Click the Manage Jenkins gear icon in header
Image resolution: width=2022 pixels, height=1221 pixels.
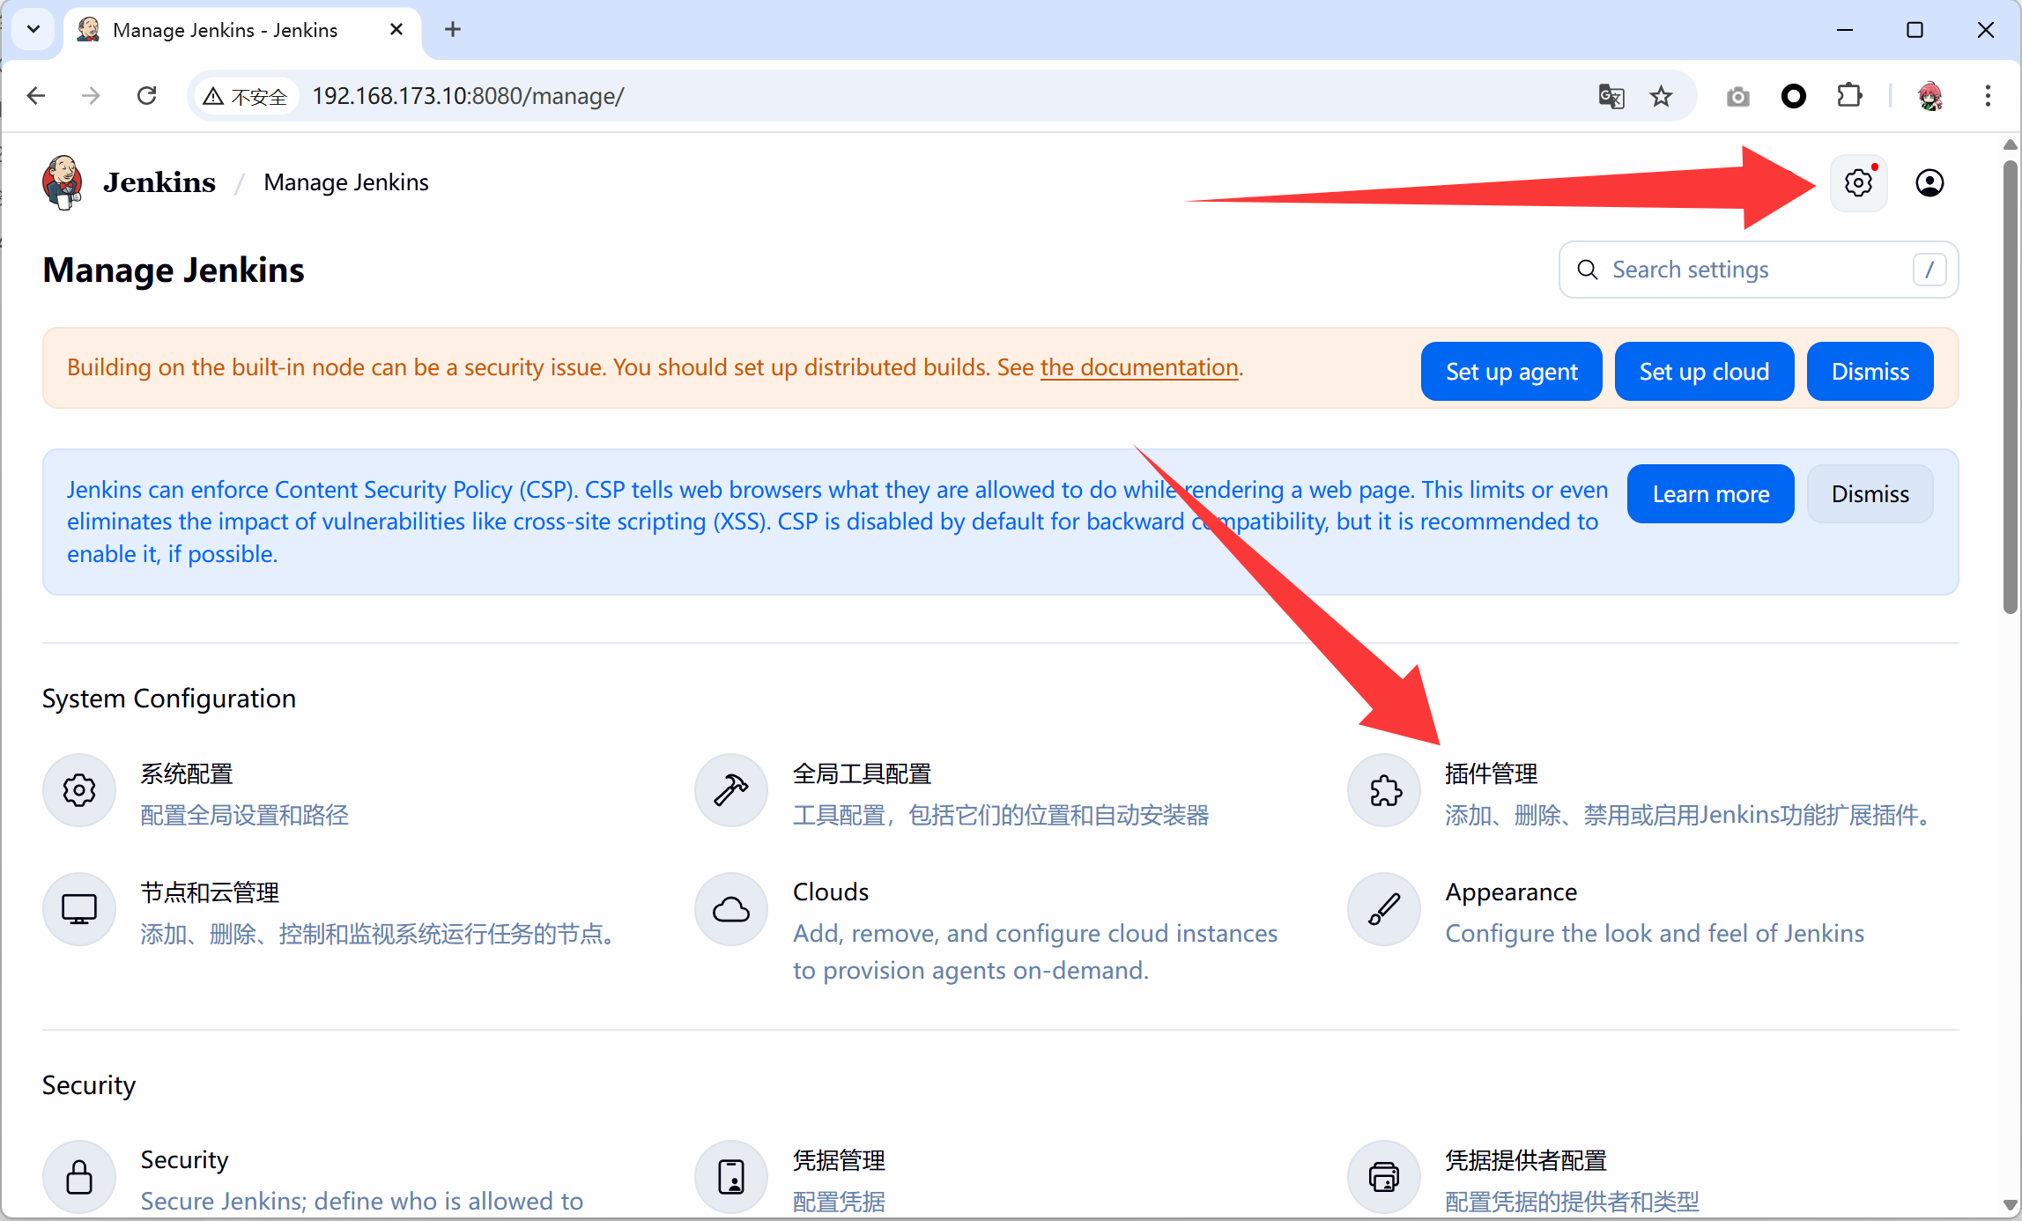point(1858,182)
